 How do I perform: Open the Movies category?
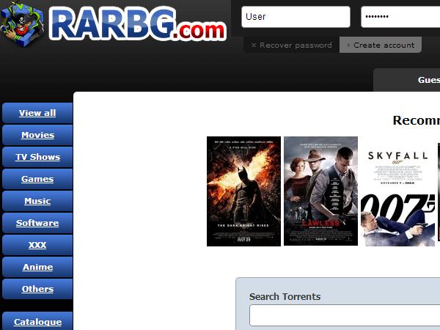(x=37, y=135)
